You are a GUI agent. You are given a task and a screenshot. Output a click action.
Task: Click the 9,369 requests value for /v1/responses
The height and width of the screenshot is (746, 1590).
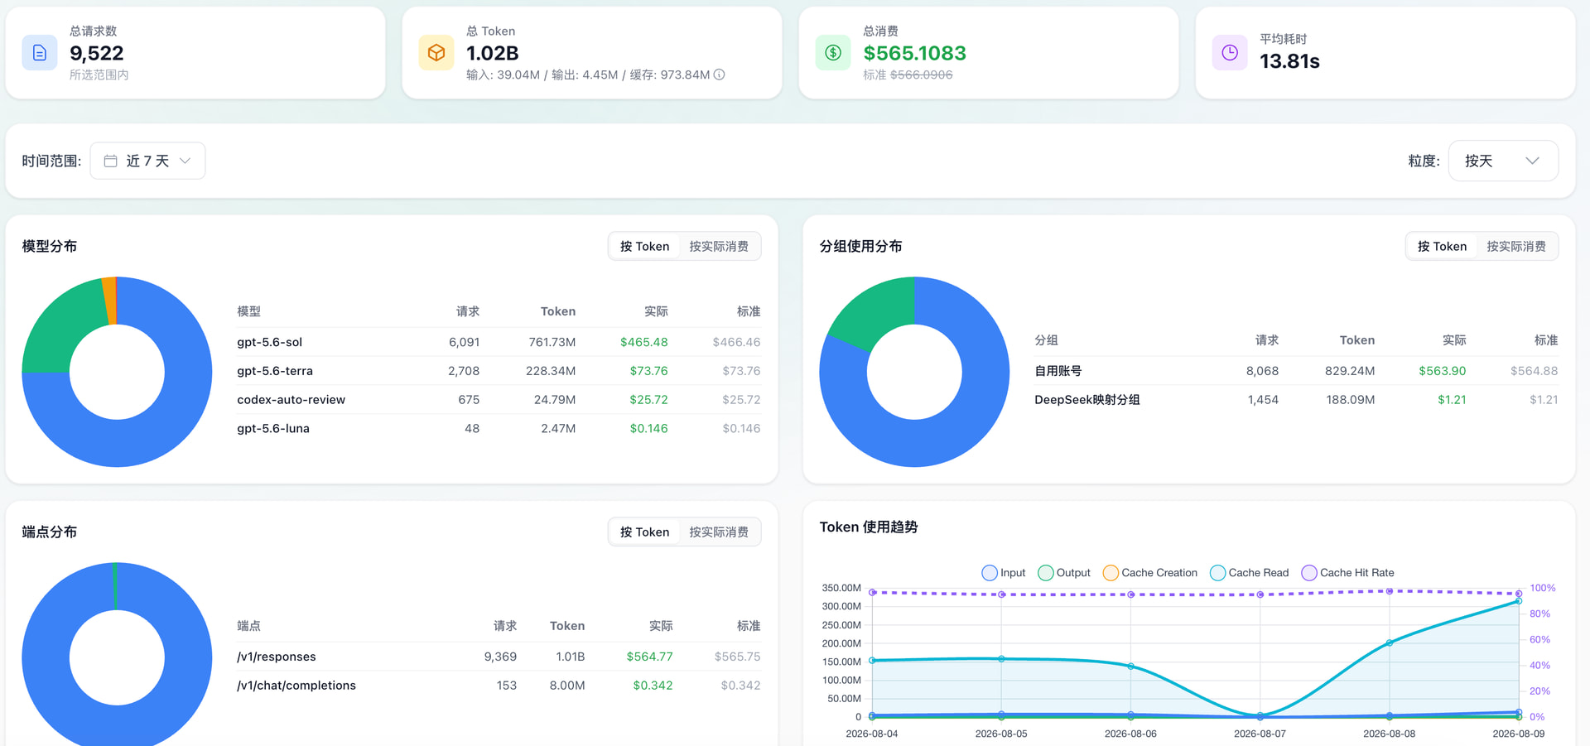[x=500, y=657]
